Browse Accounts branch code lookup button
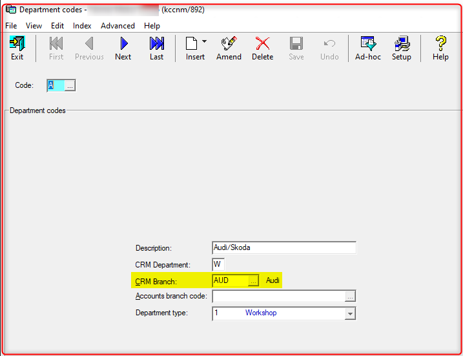The image size is (463, 356). click(x=350, y=297)
